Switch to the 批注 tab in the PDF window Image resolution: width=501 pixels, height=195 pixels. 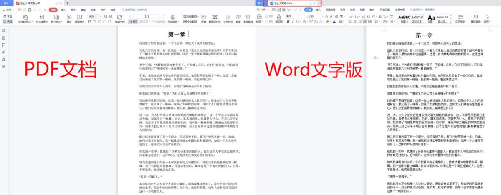[x=73, y=9]
